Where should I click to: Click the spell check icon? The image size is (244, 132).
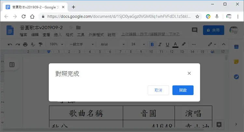click(33, 44)
